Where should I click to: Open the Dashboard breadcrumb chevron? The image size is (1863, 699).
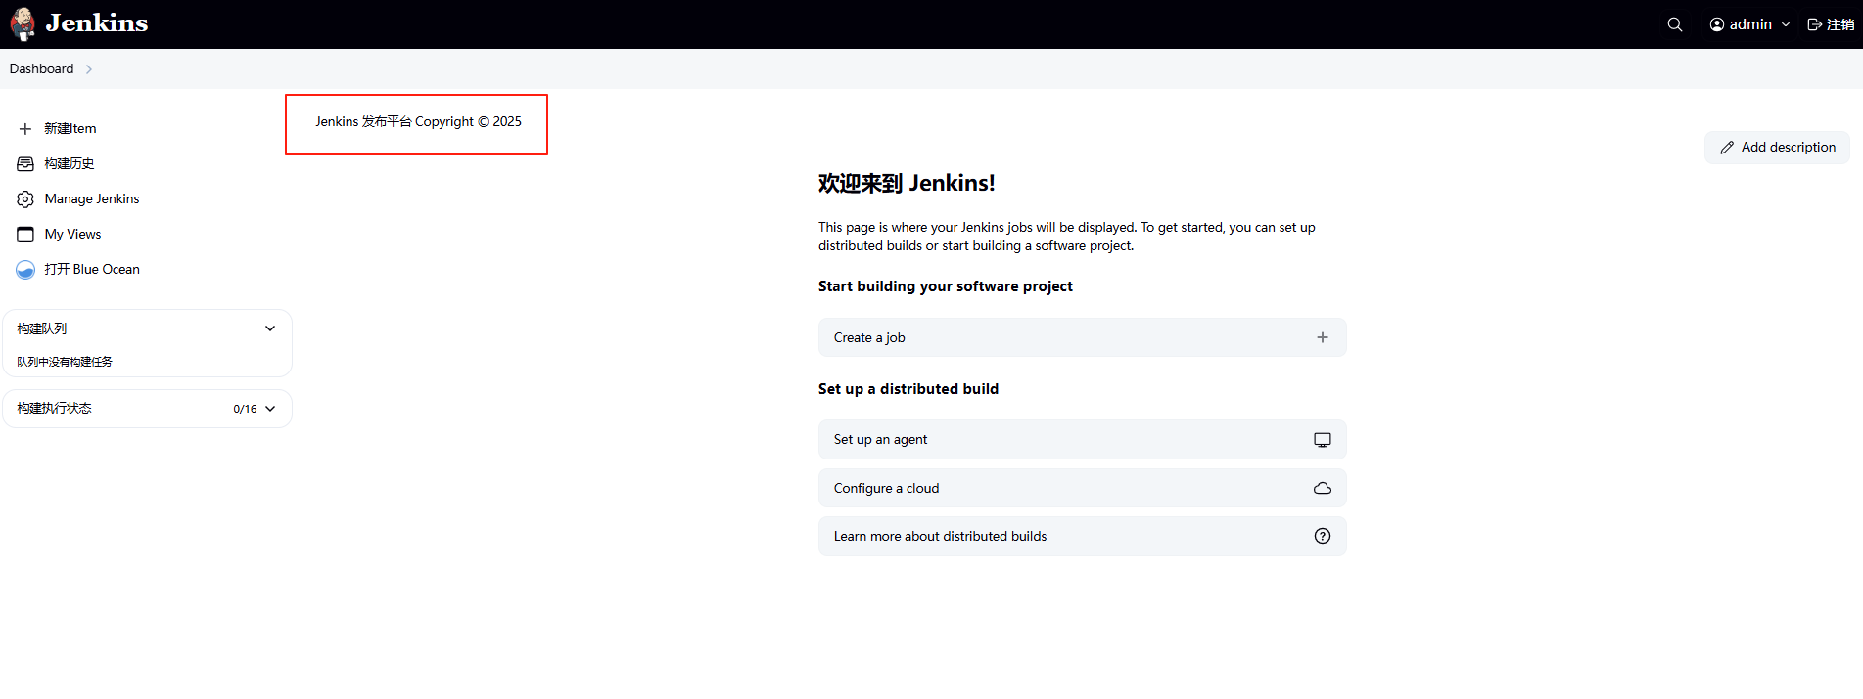[x=89, y=69]
